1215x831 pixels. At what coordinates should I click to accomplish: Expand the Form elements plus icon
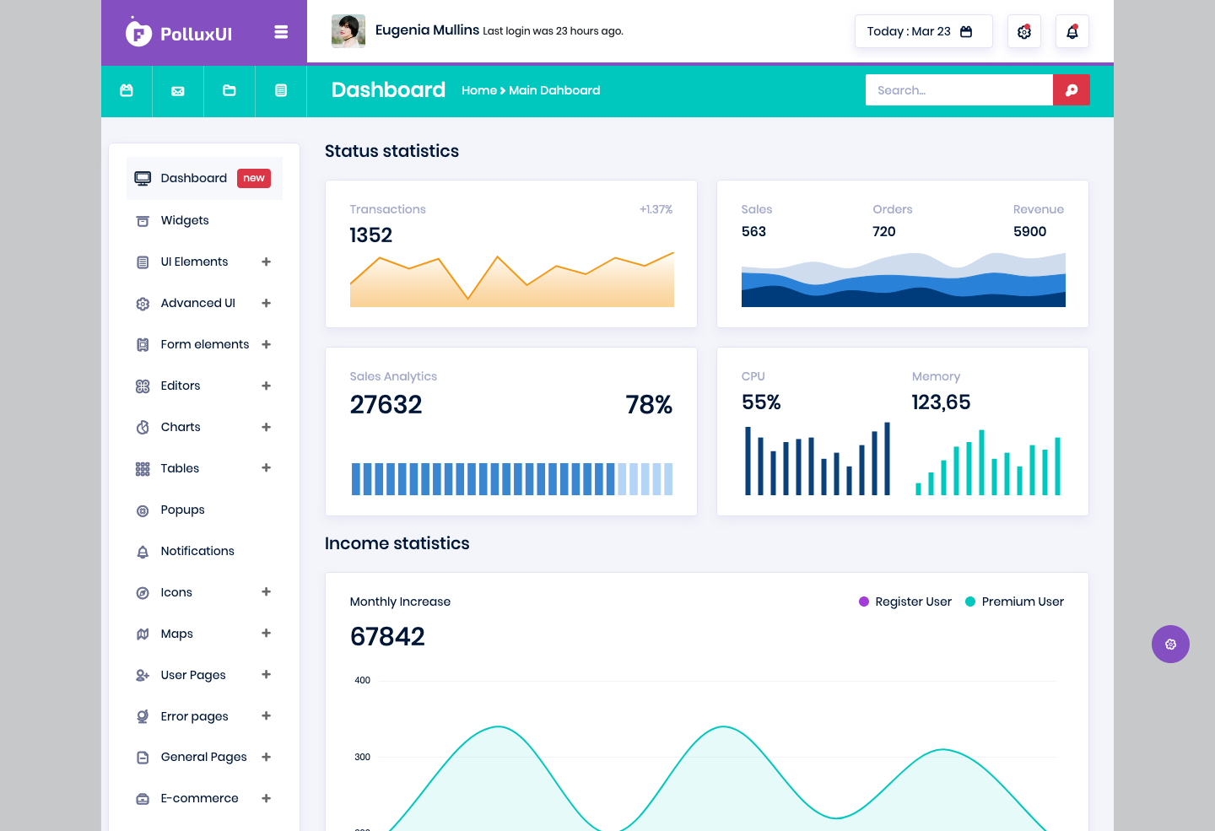click(267, 344)
